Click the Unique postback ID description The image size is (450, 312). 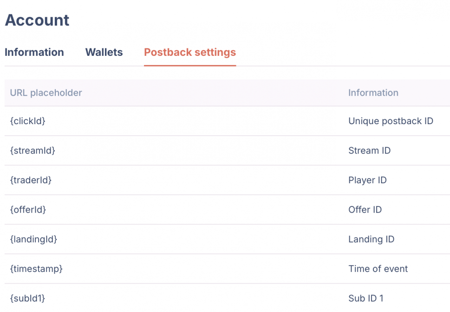point(391,121)
